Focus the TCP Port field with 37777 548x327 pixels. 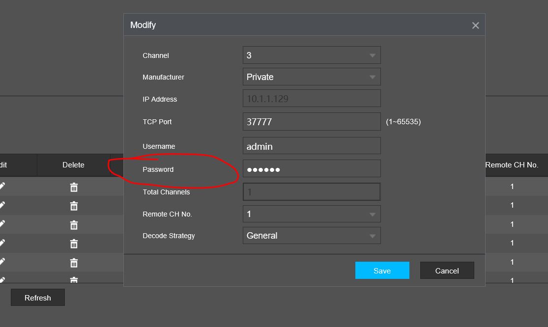[x=312, y=121]
